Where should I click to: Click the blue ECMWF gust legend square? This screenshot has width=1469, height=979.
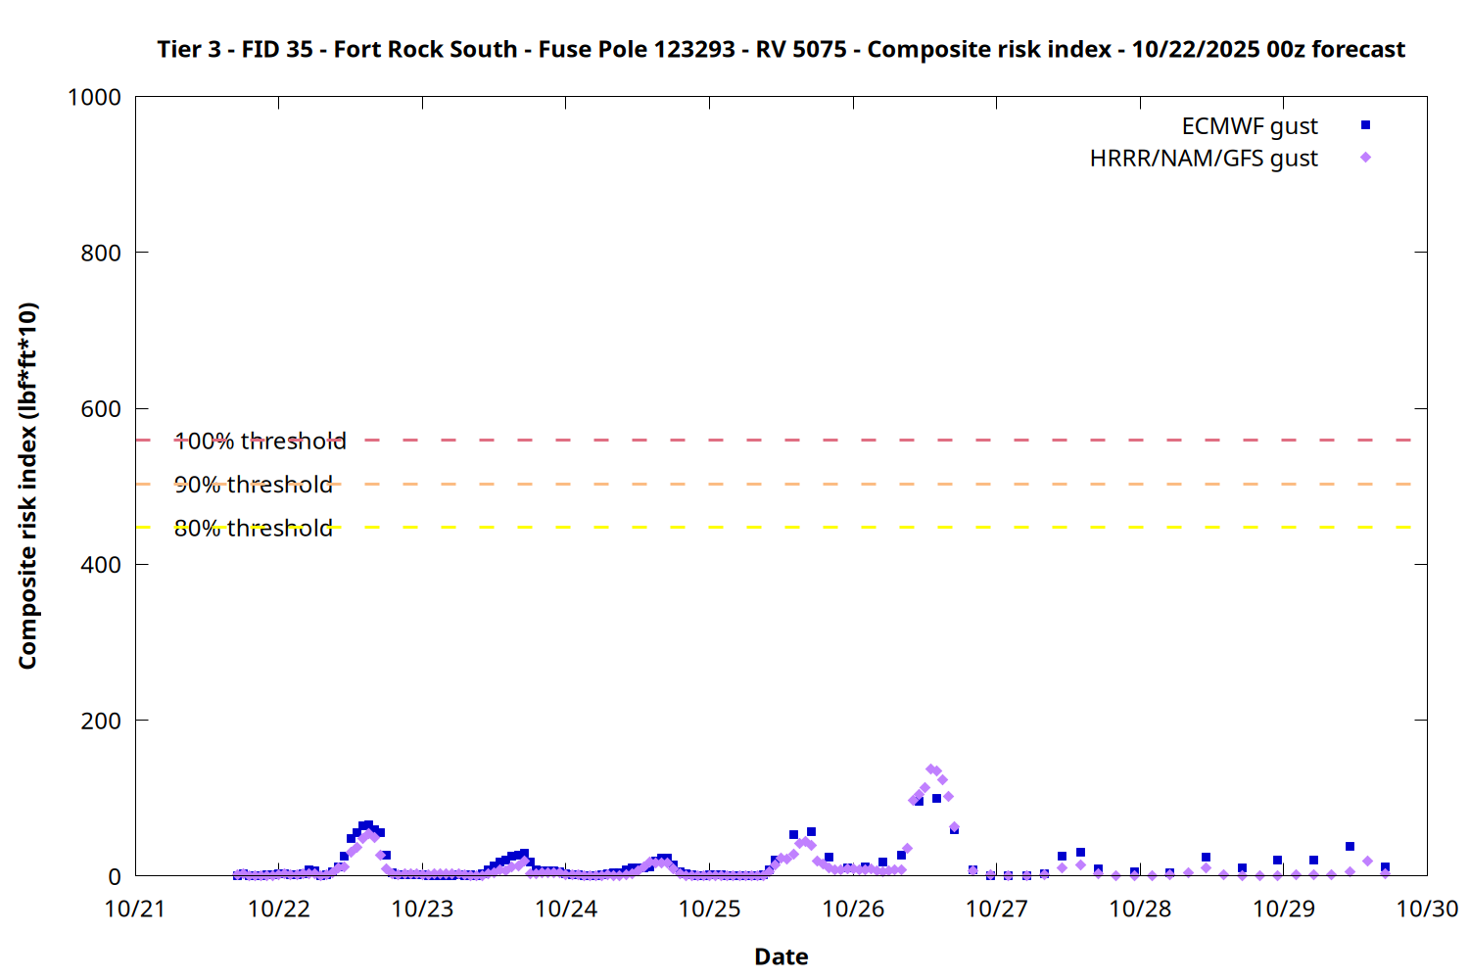(x=1365, y=125)
